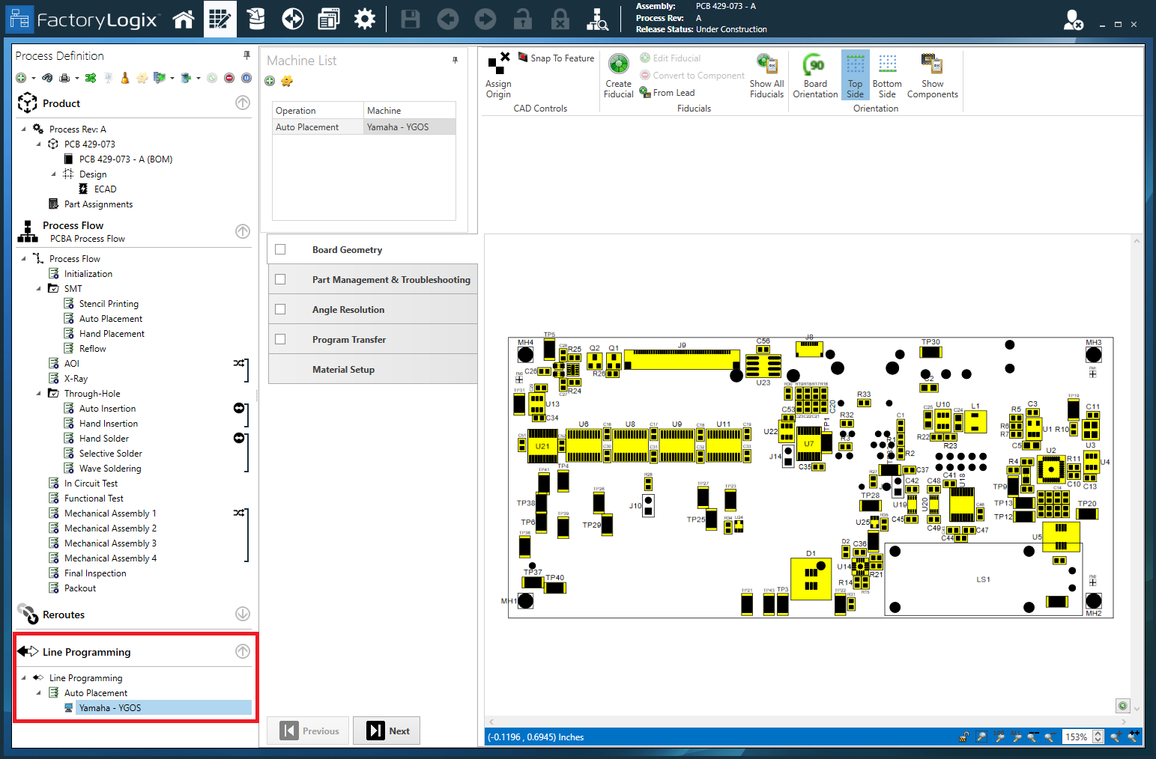Collapse the Through-Hole tree node
The image size is (1156, 759).
[x=40, y=393]
